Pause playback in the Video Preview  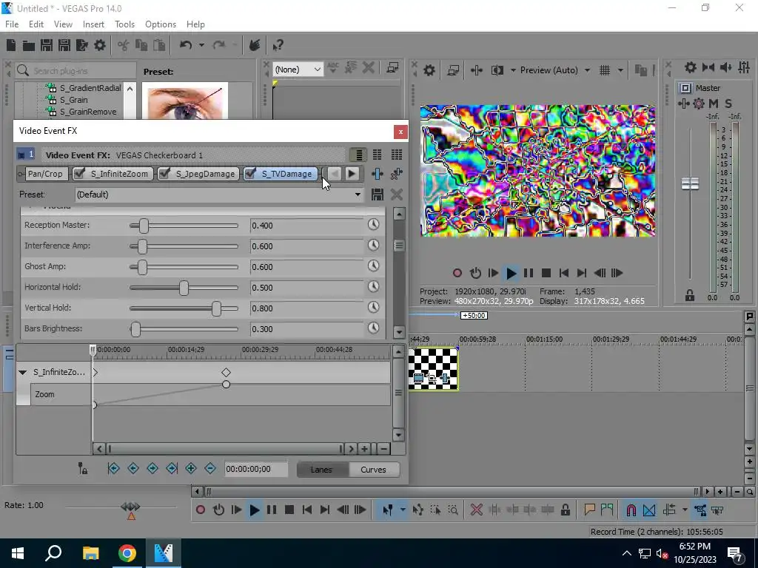[x=529, y=274]
